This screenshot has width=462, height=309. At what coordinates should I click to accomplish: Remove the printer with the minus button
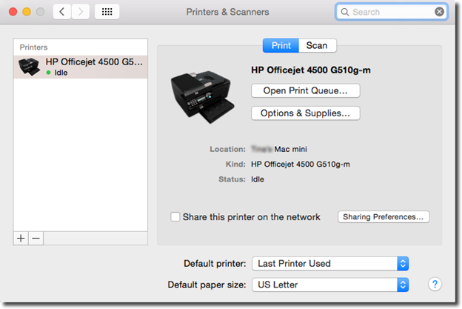(x=36, y=239)
